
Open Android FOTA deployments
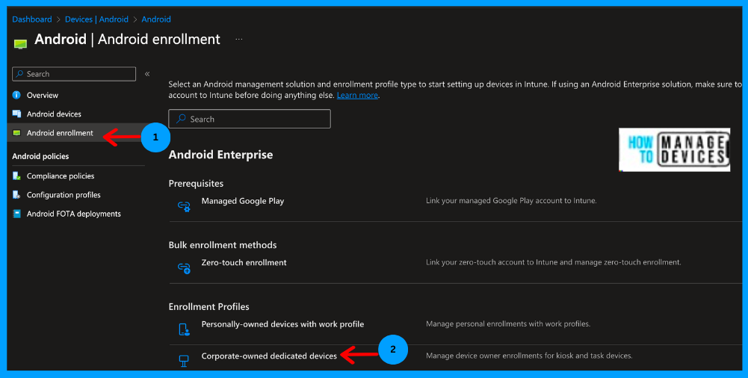click(74, 214)
